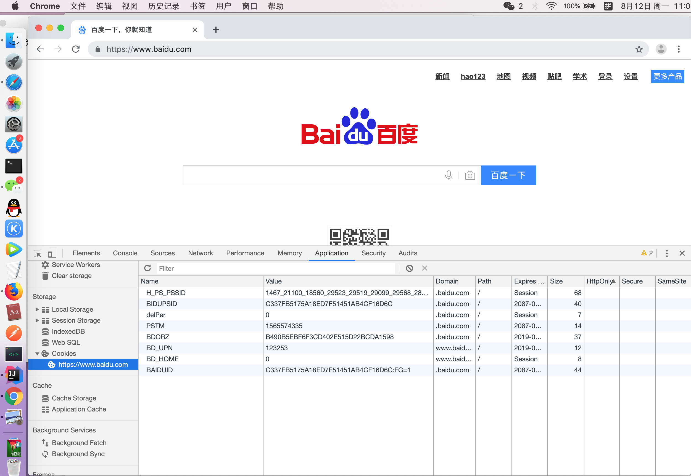Expand the Session Storage tree node

tap(37, 320)
